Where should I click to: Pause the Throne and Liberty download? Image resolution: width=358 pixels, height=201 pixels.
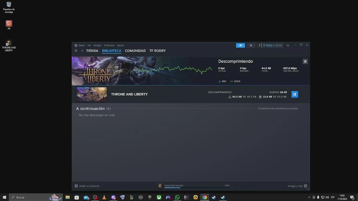(295, 94)
